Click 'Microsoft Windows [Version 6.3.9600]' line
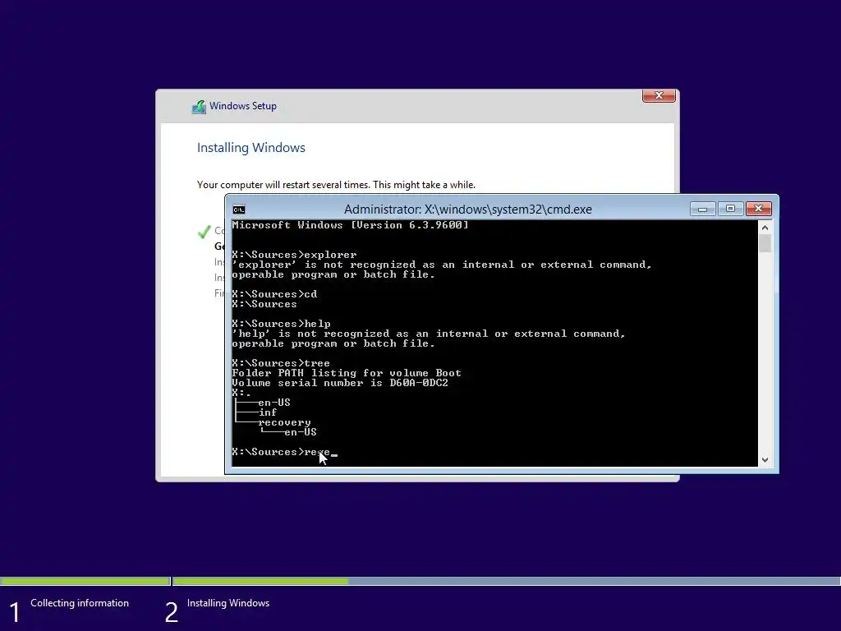The width and height of the screenshot is (841, 631). 350,225
